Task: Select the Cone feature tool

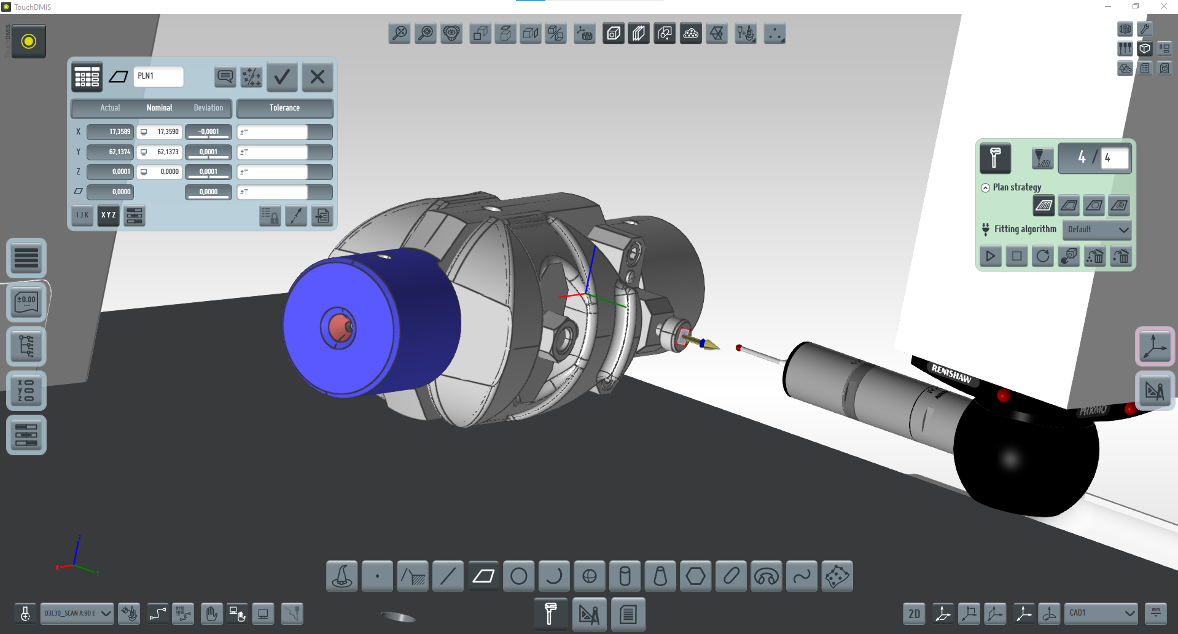Action: 660,576
